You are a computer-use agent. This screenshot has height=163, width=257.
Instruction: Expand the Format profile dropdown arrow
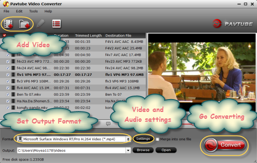point(128,139)
